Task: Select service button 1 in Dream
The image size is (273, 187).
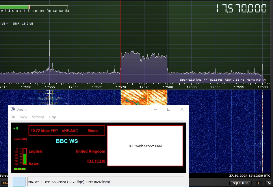Action: tap(19, 182)
